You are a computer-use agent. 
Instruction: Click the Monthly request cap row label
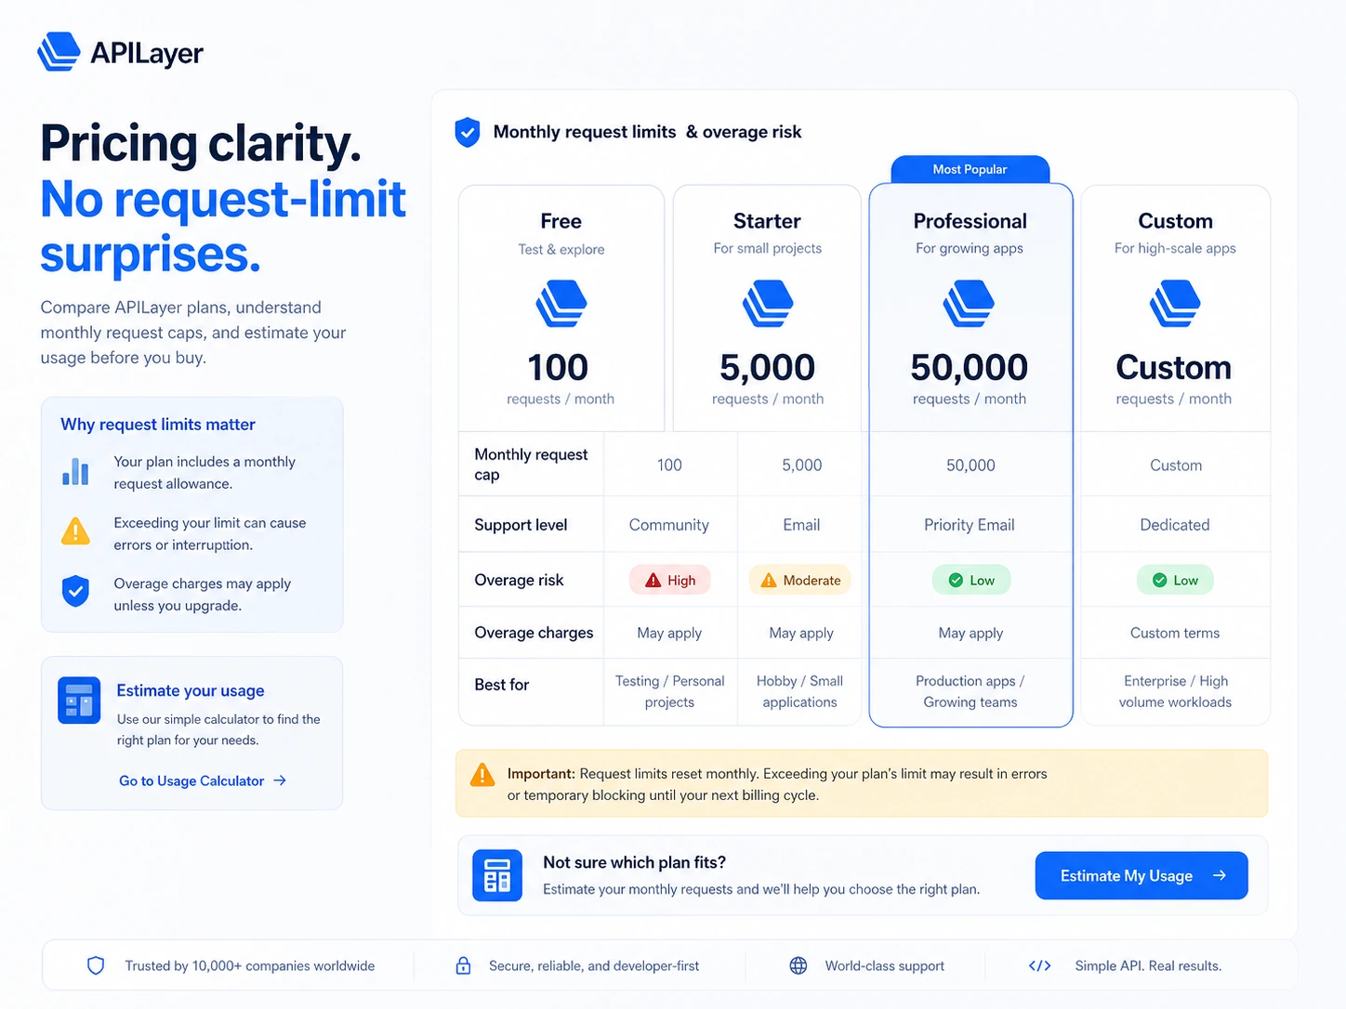[x=531, y=464]
